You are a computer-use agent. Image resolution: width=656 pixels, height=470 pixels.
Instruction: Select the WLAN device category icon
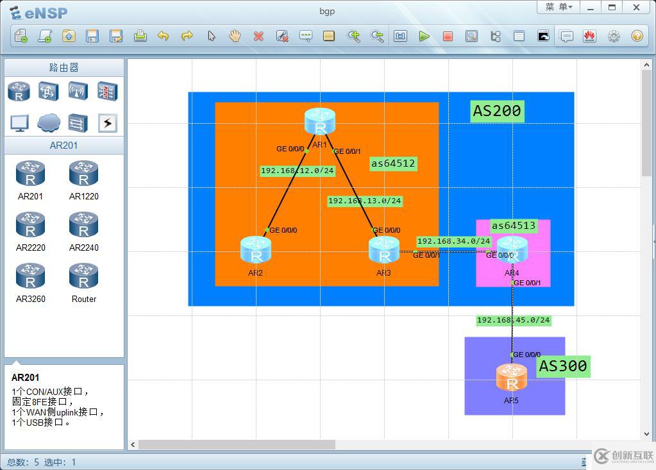point(78,91)
